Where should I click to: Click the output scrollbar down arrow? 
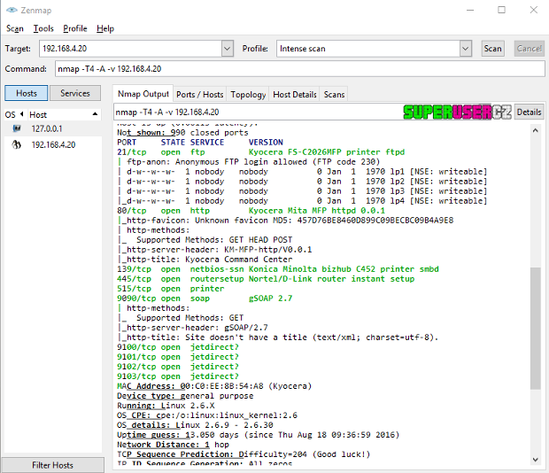[x=535, y=460]
